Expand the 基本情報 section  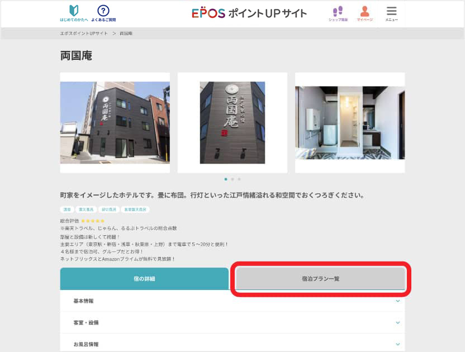(232, 301)
